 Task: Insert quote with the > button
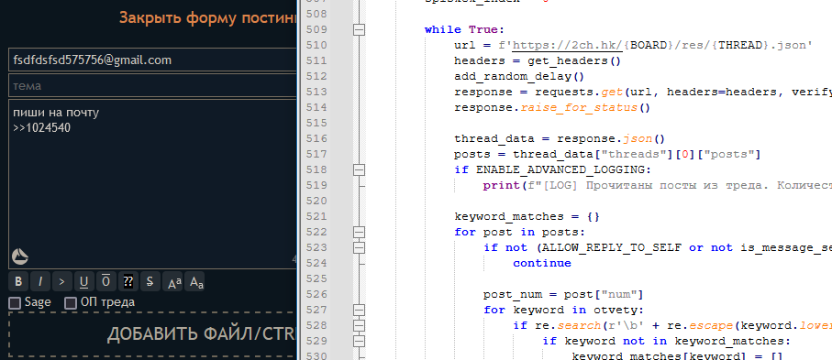point(62,281)
